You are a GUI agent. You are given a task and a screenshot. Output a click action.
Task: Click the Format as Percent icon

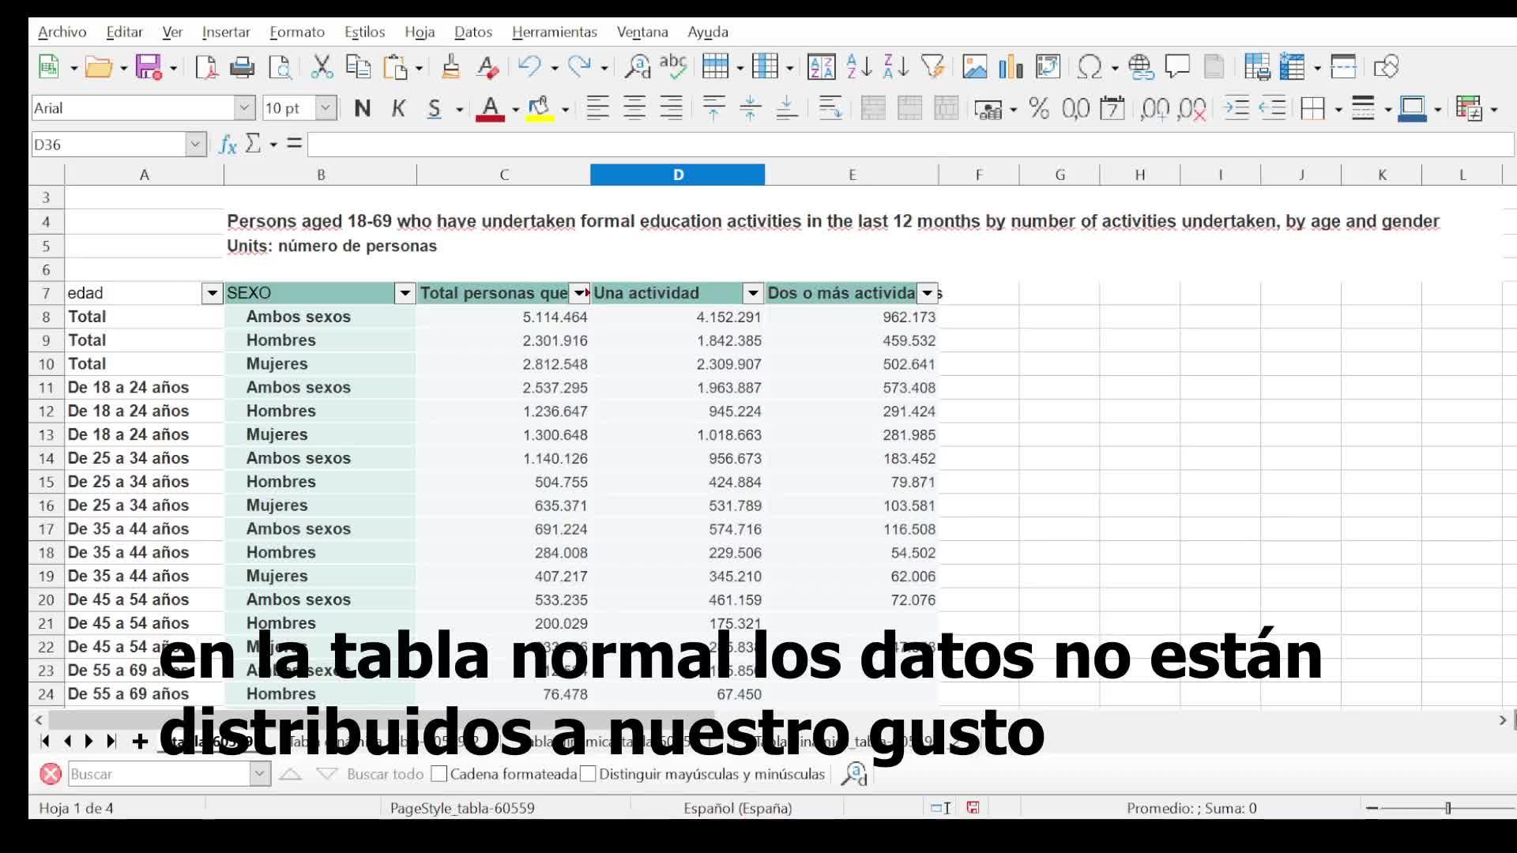click(1039, 108)
